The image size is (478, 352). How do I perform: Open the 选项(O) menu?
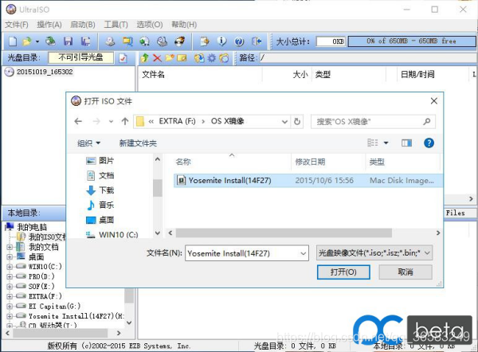150,25
